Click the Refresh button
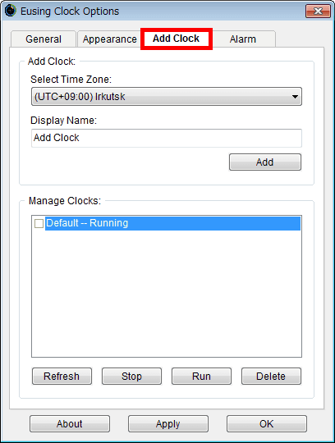This screenshot has height=443, width=335. 62,377
